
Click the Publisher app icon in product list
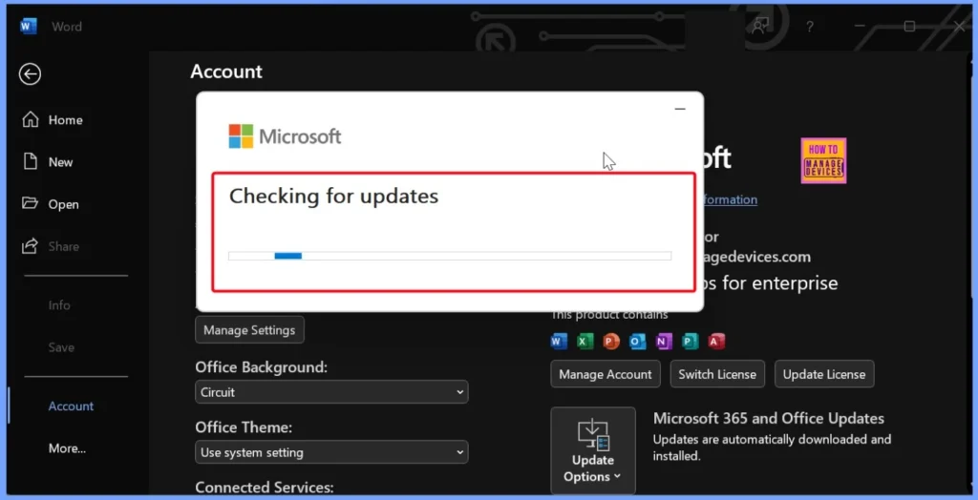[x=690, y=341]
